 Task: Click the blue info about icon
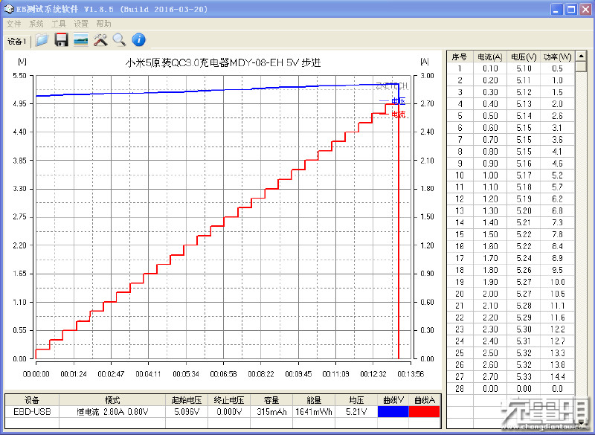(138, 39)
